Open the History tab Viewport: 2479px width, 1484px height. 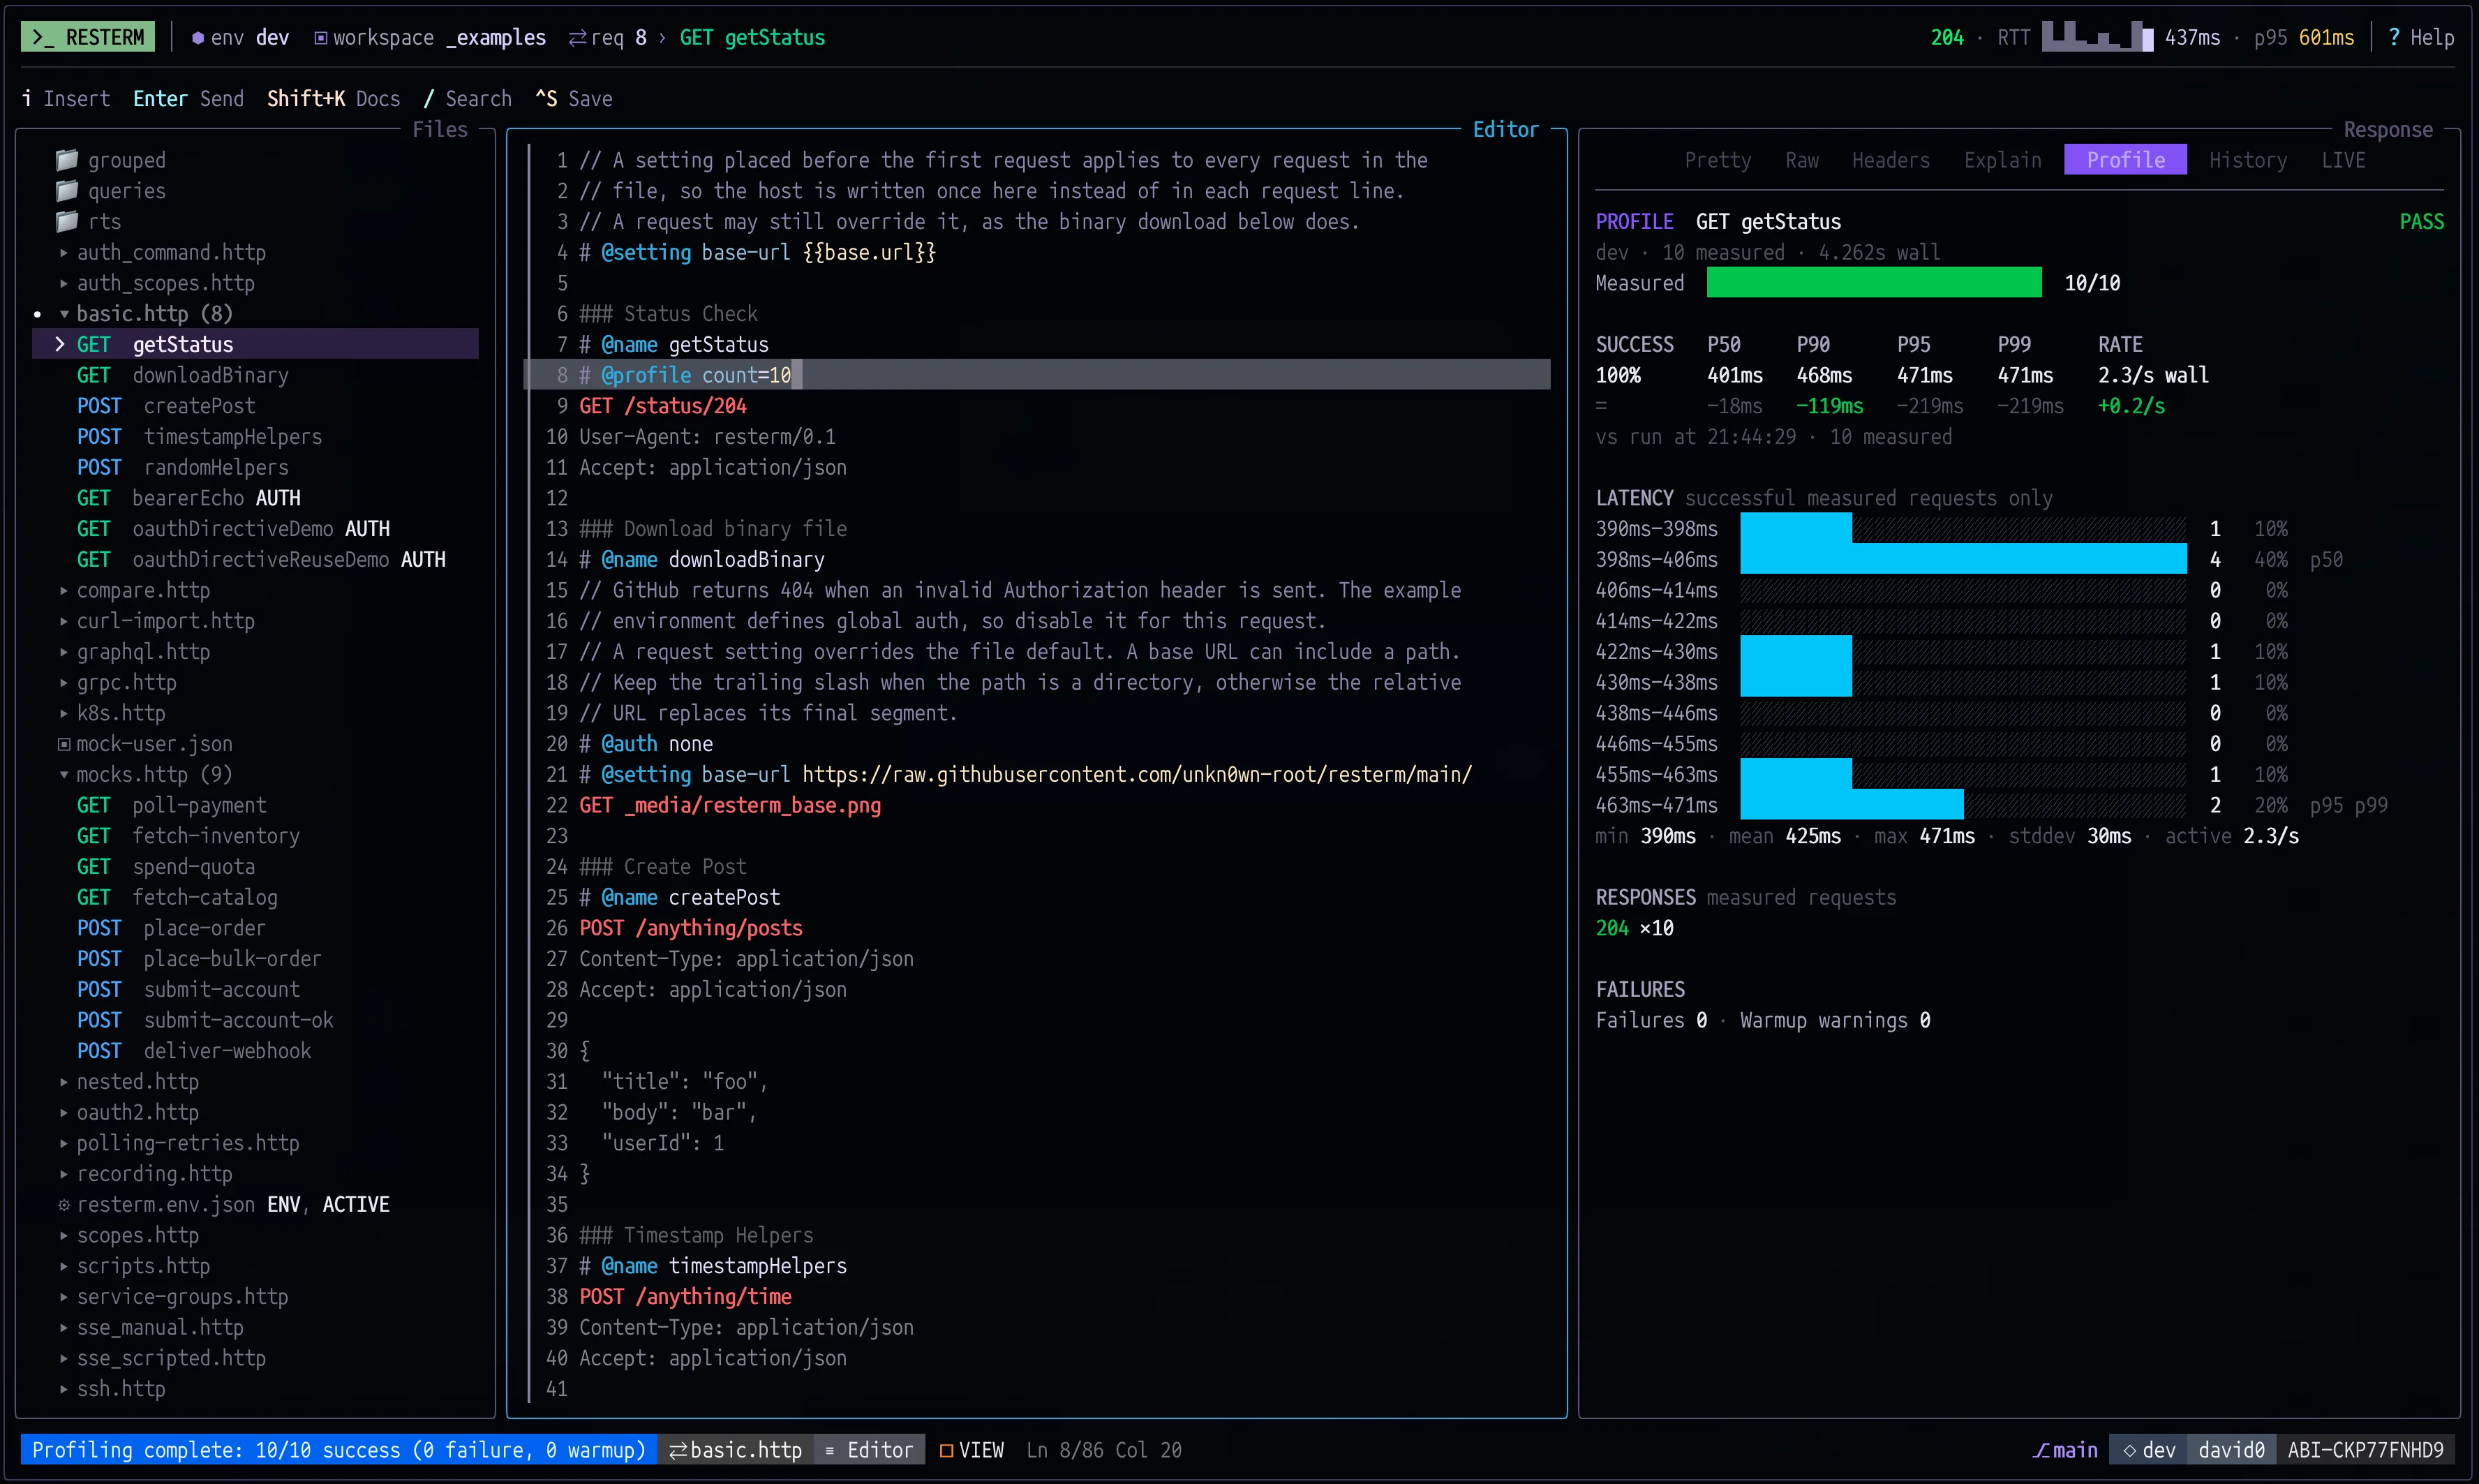[x=2248, y=160]
